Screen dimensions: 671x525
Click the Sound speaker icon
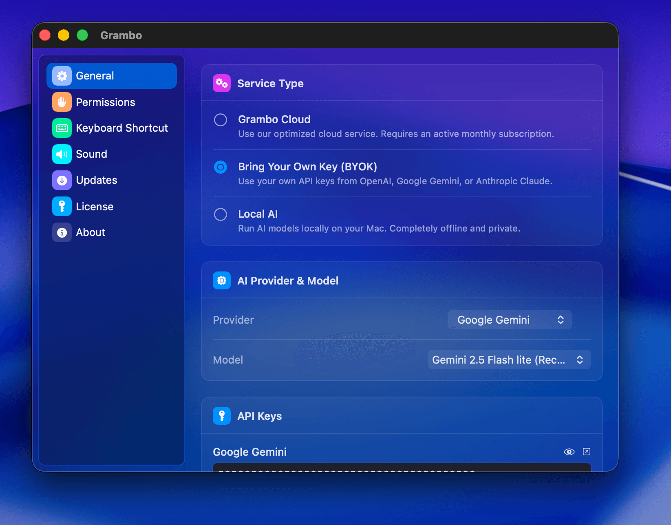(x=62, y=154)
